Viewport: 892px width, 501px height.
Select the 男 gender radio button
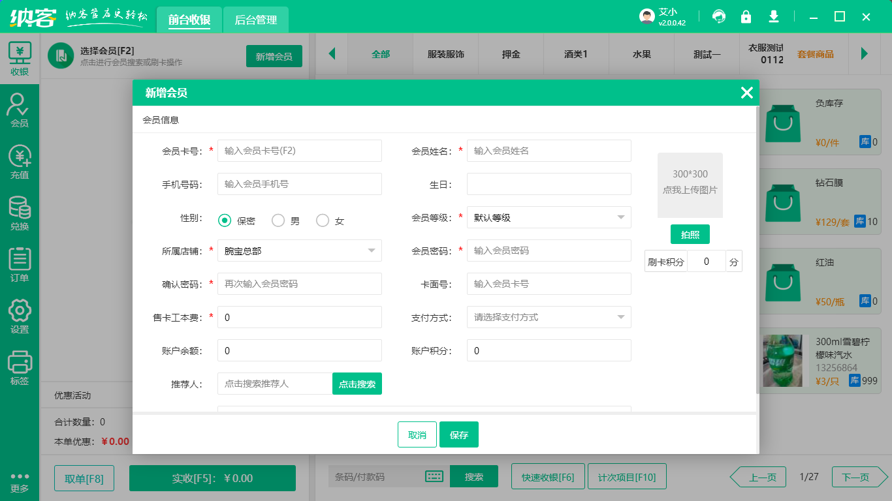(x=278, y=220)
